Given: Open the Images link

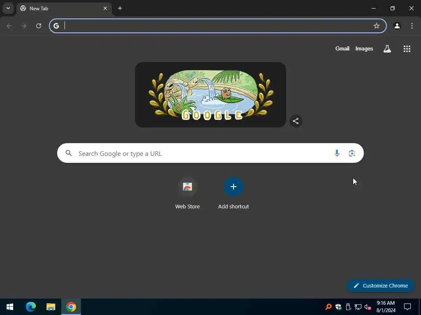Looking at the screenshot, I should coord(364,48).
